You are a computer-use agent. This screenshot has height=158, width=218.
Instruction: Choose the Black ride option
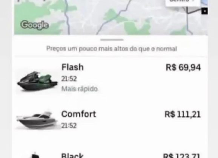110,155
